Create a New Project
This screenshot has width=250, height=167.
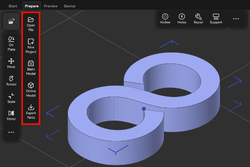pyautogui.click(x=31, y=46)
